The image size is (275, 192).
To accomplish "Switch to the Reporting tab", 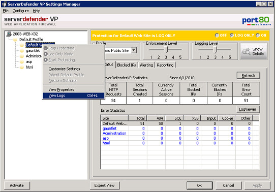I will point(165,65).
